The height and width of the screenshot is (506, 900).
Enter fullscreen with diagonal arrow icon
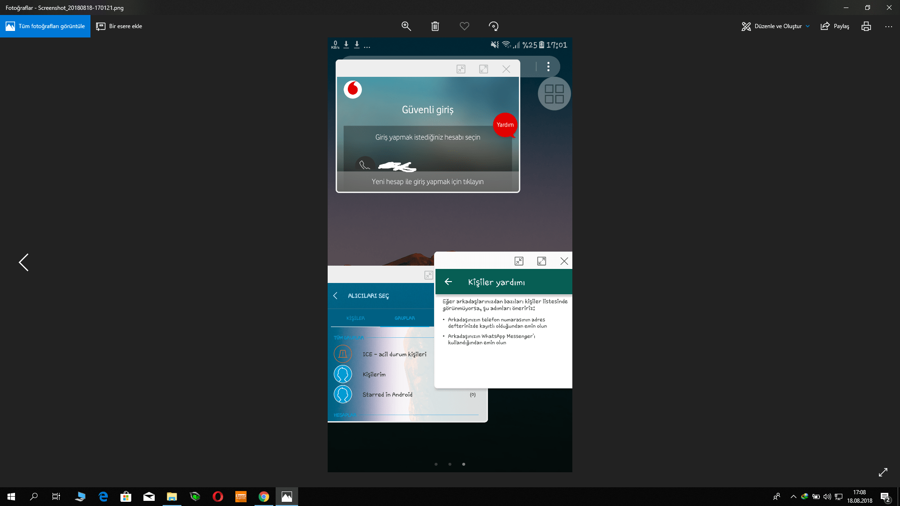point(883,472)
